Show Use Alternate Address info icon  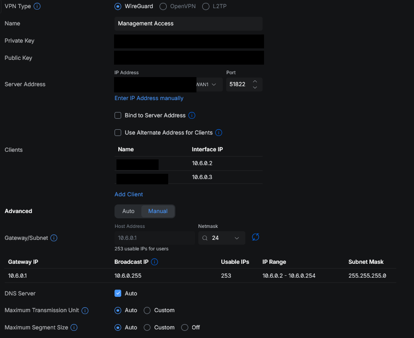tap(218, 133)
